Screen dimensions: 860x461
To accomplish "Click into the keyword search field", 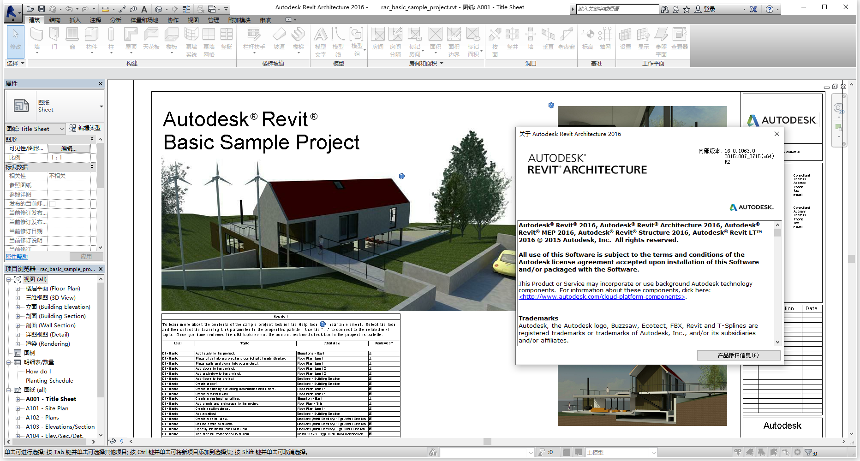I will [x=617, y=8].
